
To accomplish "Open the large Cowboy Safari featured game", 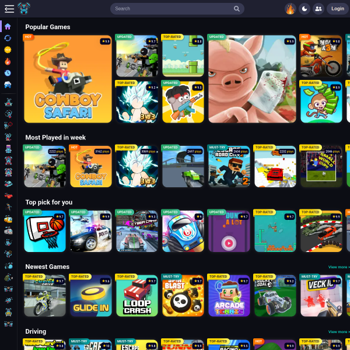I will [x=68, y=79].
